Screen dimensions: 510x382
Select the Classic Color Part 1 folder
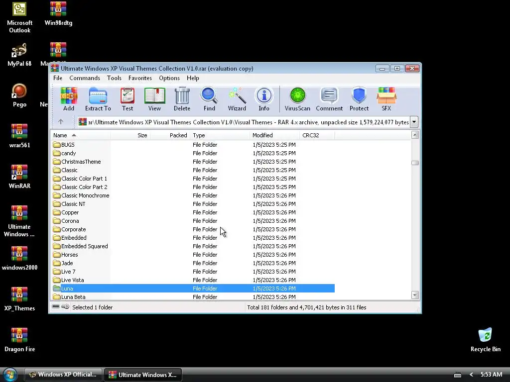click(80, 179)
